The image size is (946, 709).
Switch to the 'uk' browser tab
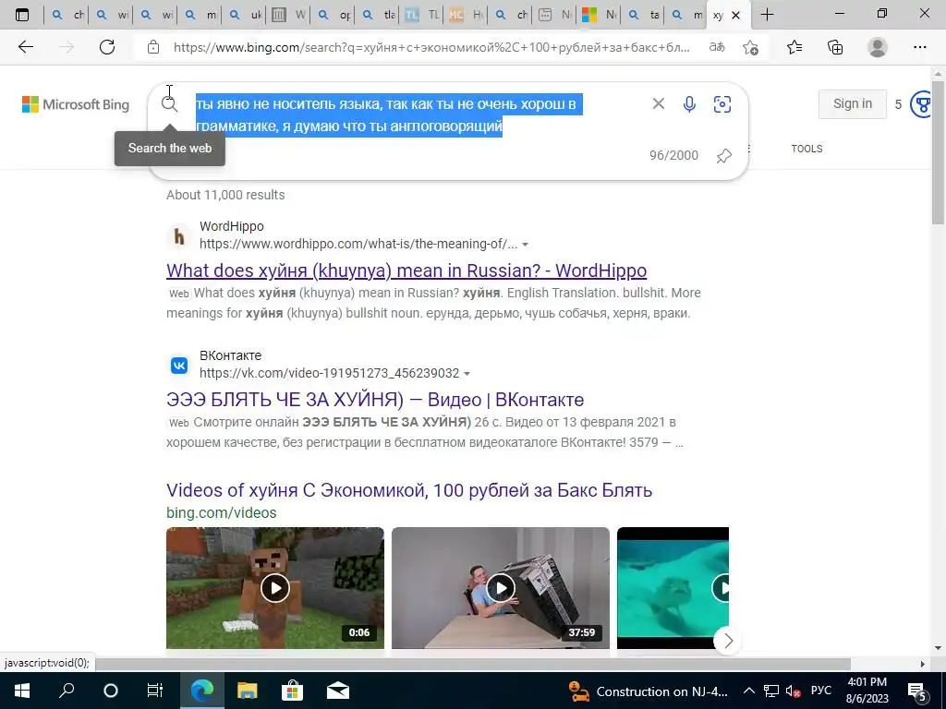(x=245, y=15)
